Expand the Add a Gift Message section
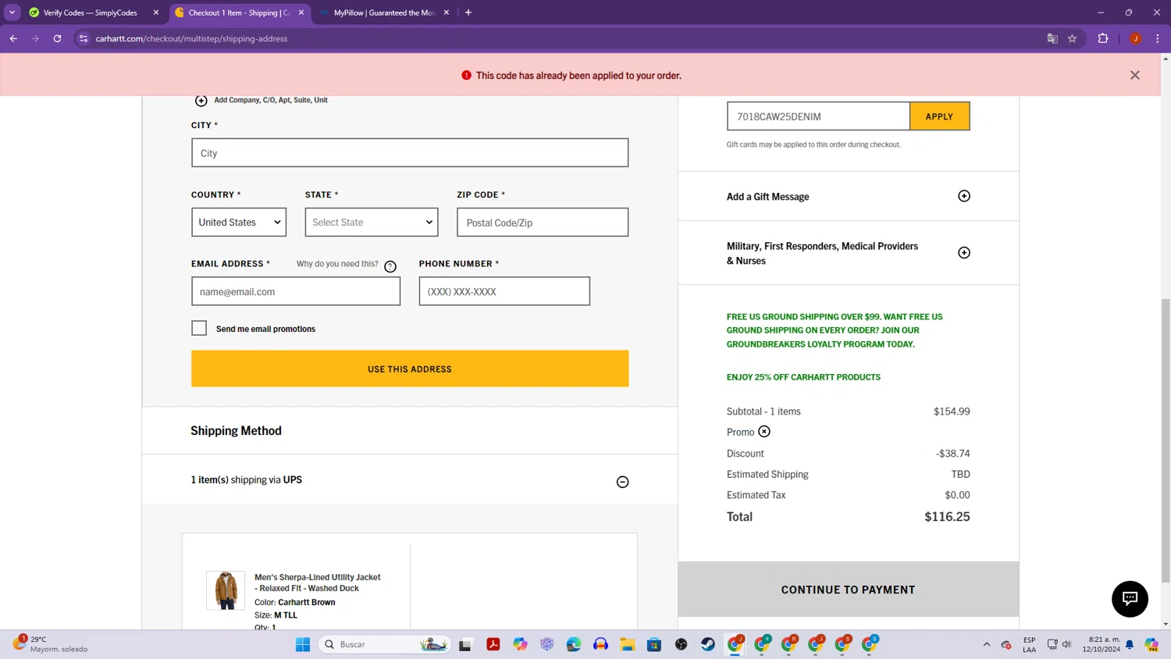The height and width of the screenshot is (659, 1171). click(x=964, y=196)
